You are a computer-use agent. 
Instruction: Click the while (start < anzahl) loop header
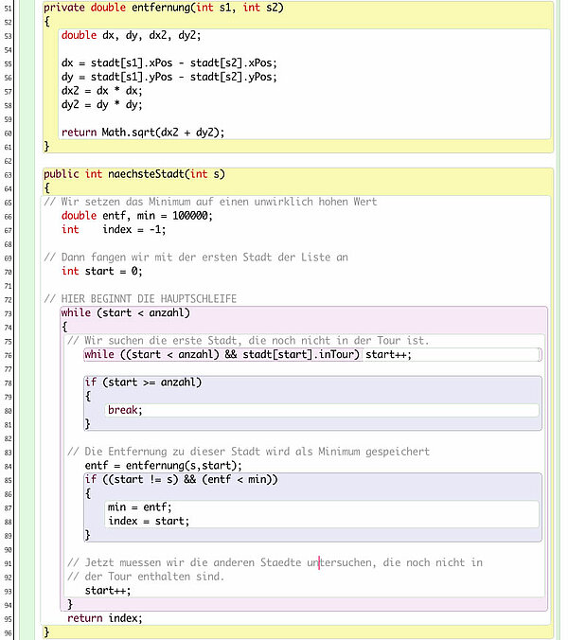(x=125, y=312)
